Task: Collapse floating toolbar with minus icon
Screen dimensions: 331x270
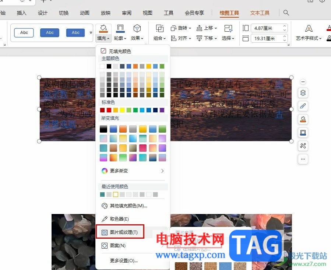Action: coord(303,82)
